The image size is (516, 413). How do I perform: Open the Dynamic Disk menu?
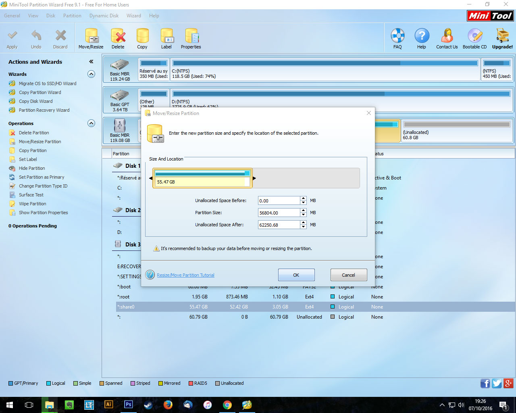(x=104, y=16)
